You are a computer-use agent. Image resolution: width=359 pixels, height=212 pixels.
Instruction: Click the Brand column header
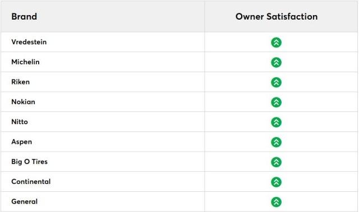[x=24, y=17]
